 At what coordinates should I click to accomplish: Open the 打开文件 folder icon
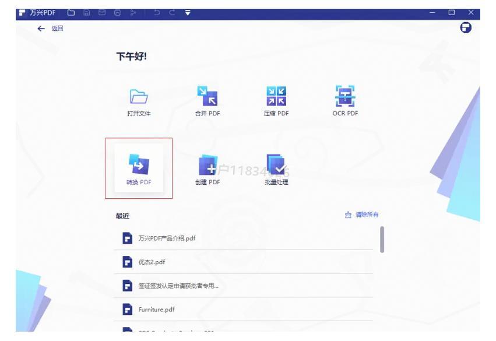point(139,97)
